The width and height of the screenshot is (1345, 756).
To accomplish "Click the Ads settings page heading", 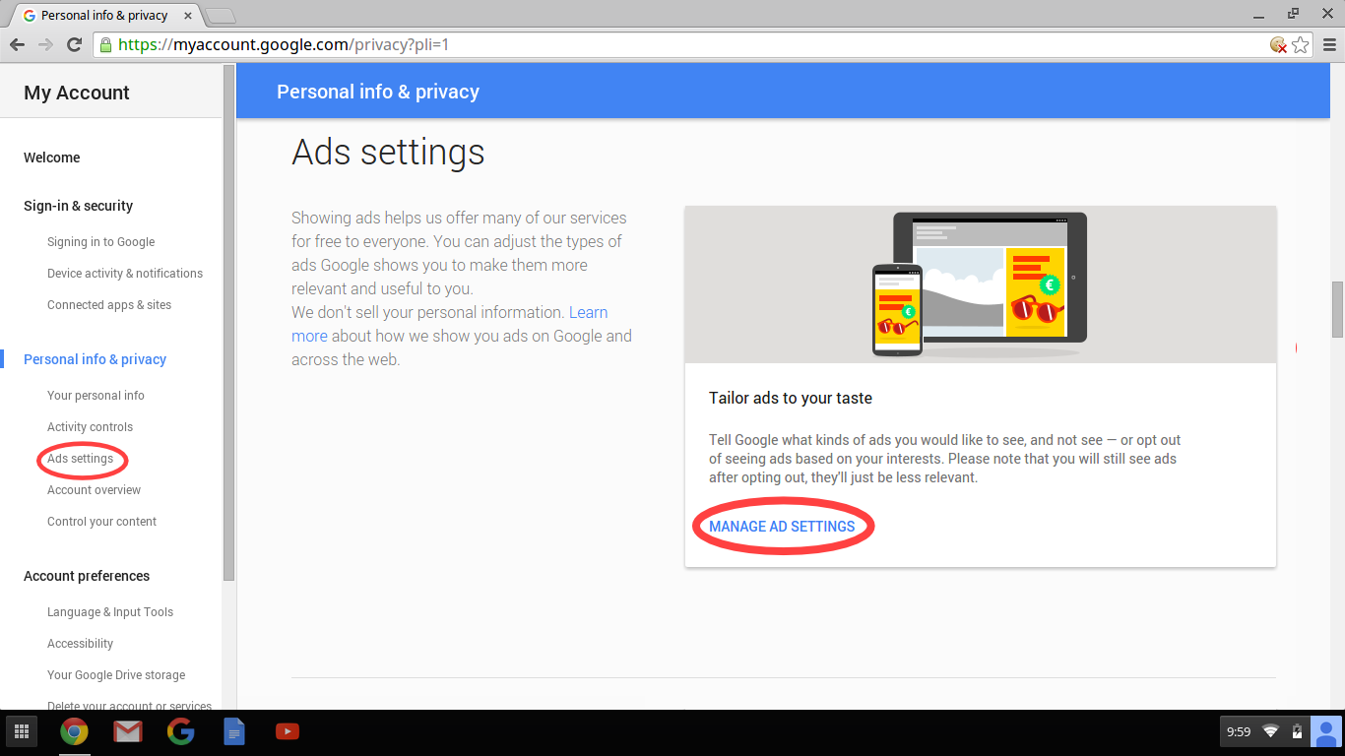I will 388,153.
